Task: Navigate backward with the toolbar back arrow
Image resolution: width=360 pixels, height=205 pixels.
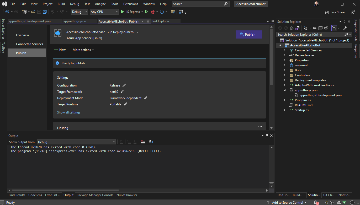Action: click(7, 12)
